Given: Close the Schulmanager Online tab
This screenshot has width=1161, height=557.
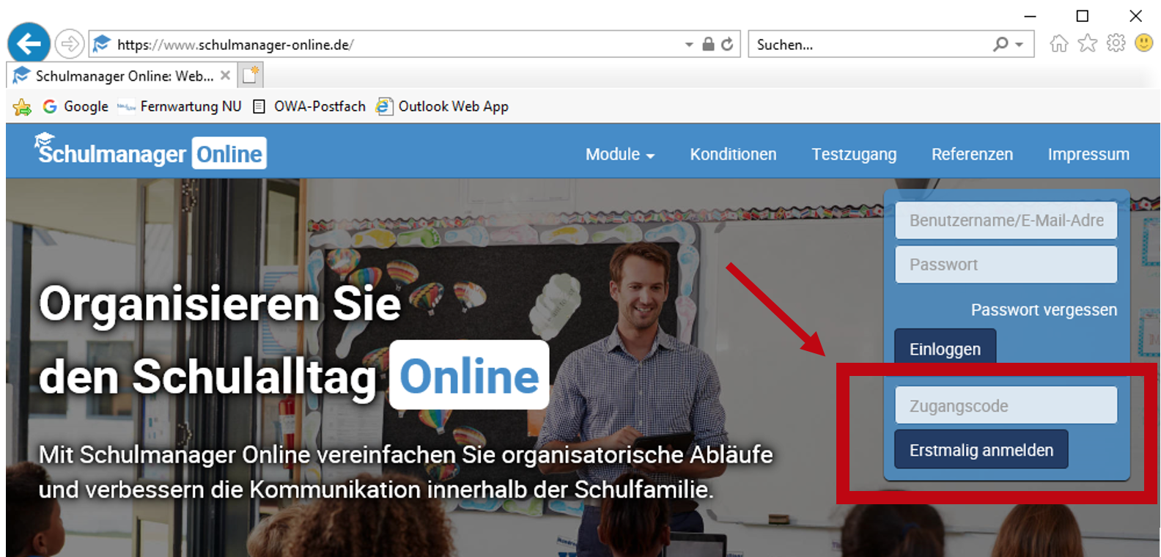Looking at the screenshot, I should (225, 75).
